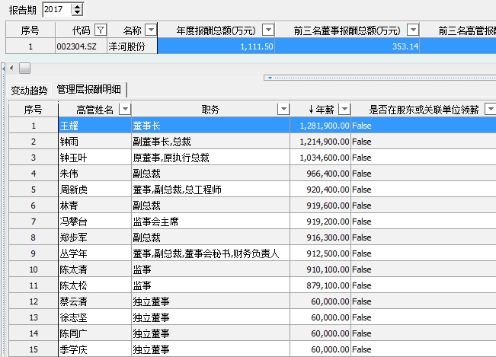Screen dimensions: 496x357
Task: Click the 原董事,原执行总裁 position cell
Action: pos(210,158)
